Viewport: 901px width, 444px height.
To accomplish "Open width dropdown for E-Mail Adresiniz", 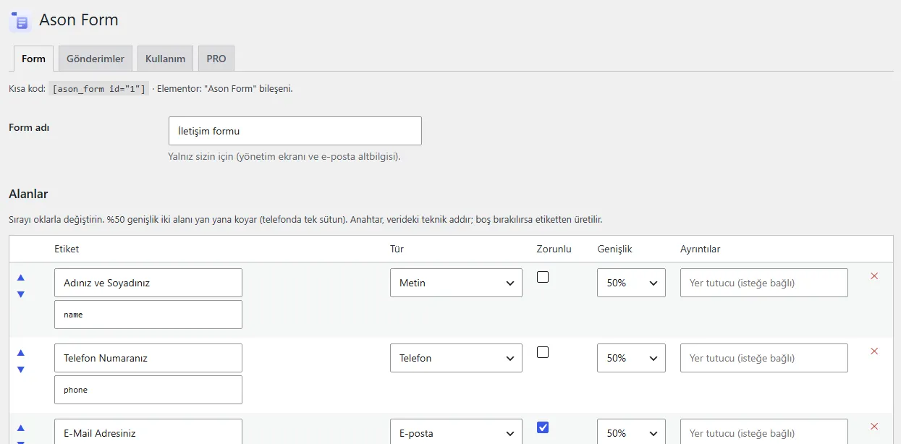I will (631, 432).
